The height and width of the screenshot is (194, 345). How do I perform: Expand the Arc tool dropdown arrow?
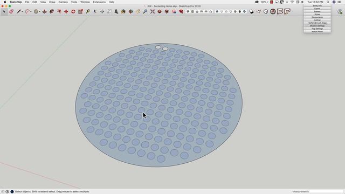pos(31,12)
